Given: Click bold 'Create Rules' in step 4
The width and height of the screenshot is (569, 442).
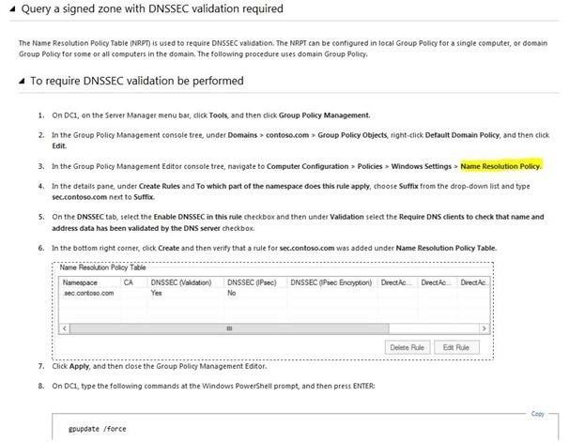Looking at the screenshot, I should coord(160,187).
